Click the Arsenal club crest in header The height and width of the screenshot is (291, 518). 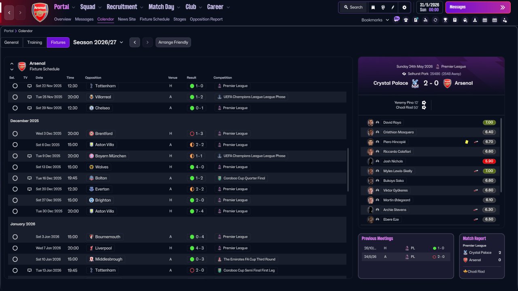click(x=40, y=12)
